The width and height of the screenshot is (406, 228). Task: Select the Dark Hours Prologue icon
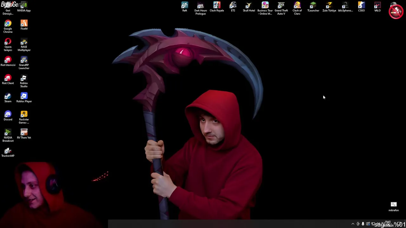pyautogui.click(x=200, y=8)
